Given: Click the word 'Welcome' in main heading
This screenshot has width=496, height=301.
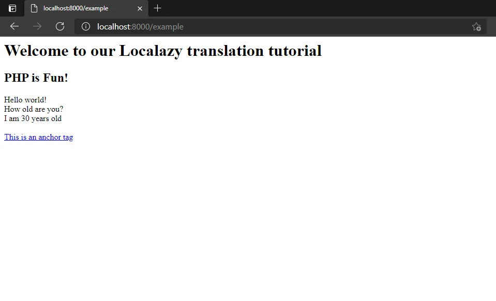Looking at the screenshot, I should point(34,51).
